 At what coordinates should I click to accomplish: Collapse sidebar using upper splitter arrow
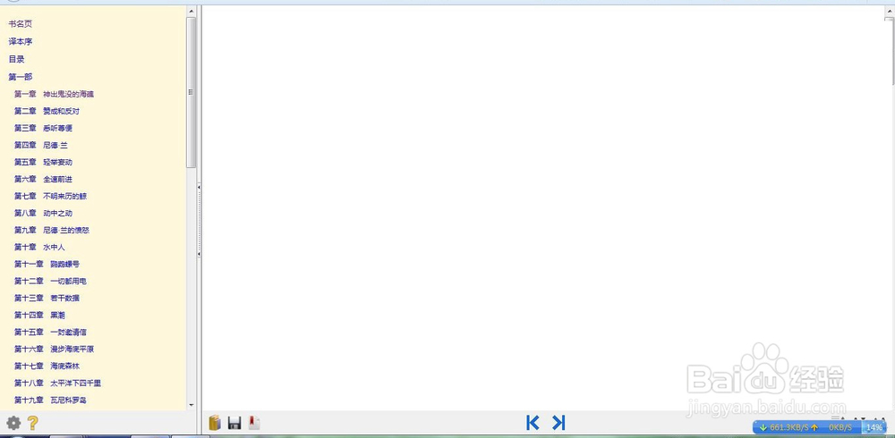tap(200, 187)
